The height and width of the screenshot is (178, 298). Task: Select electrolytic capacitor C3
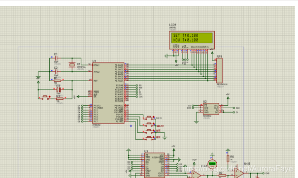(59, 89)
